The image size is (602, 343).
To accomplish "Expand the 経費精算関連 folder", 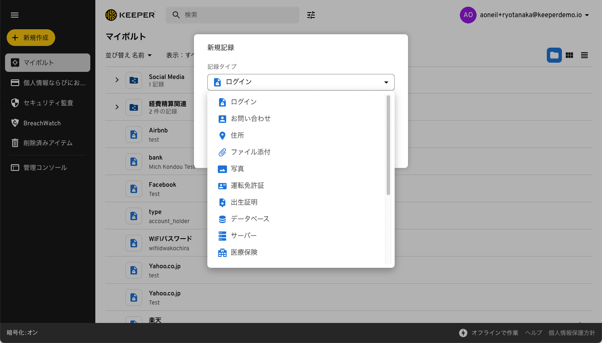I will click(117, 107).
